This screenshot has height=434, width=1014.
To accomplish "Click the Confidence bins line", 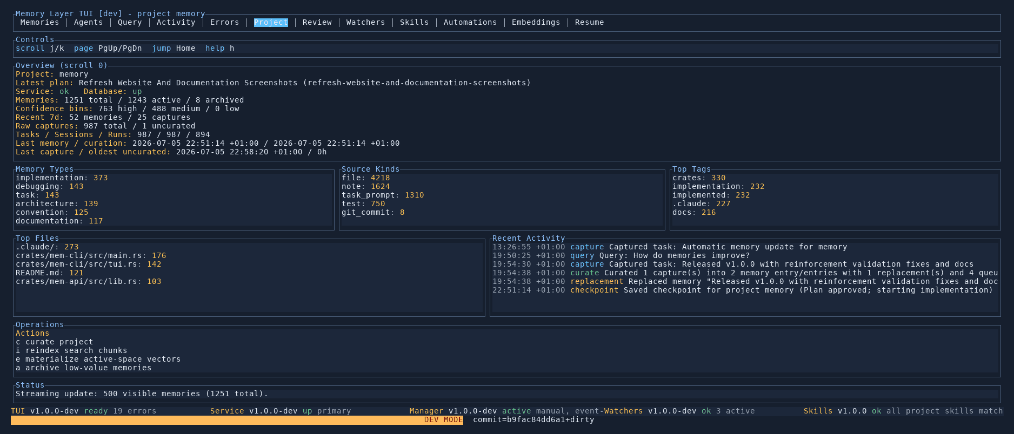I will (128, 109).
